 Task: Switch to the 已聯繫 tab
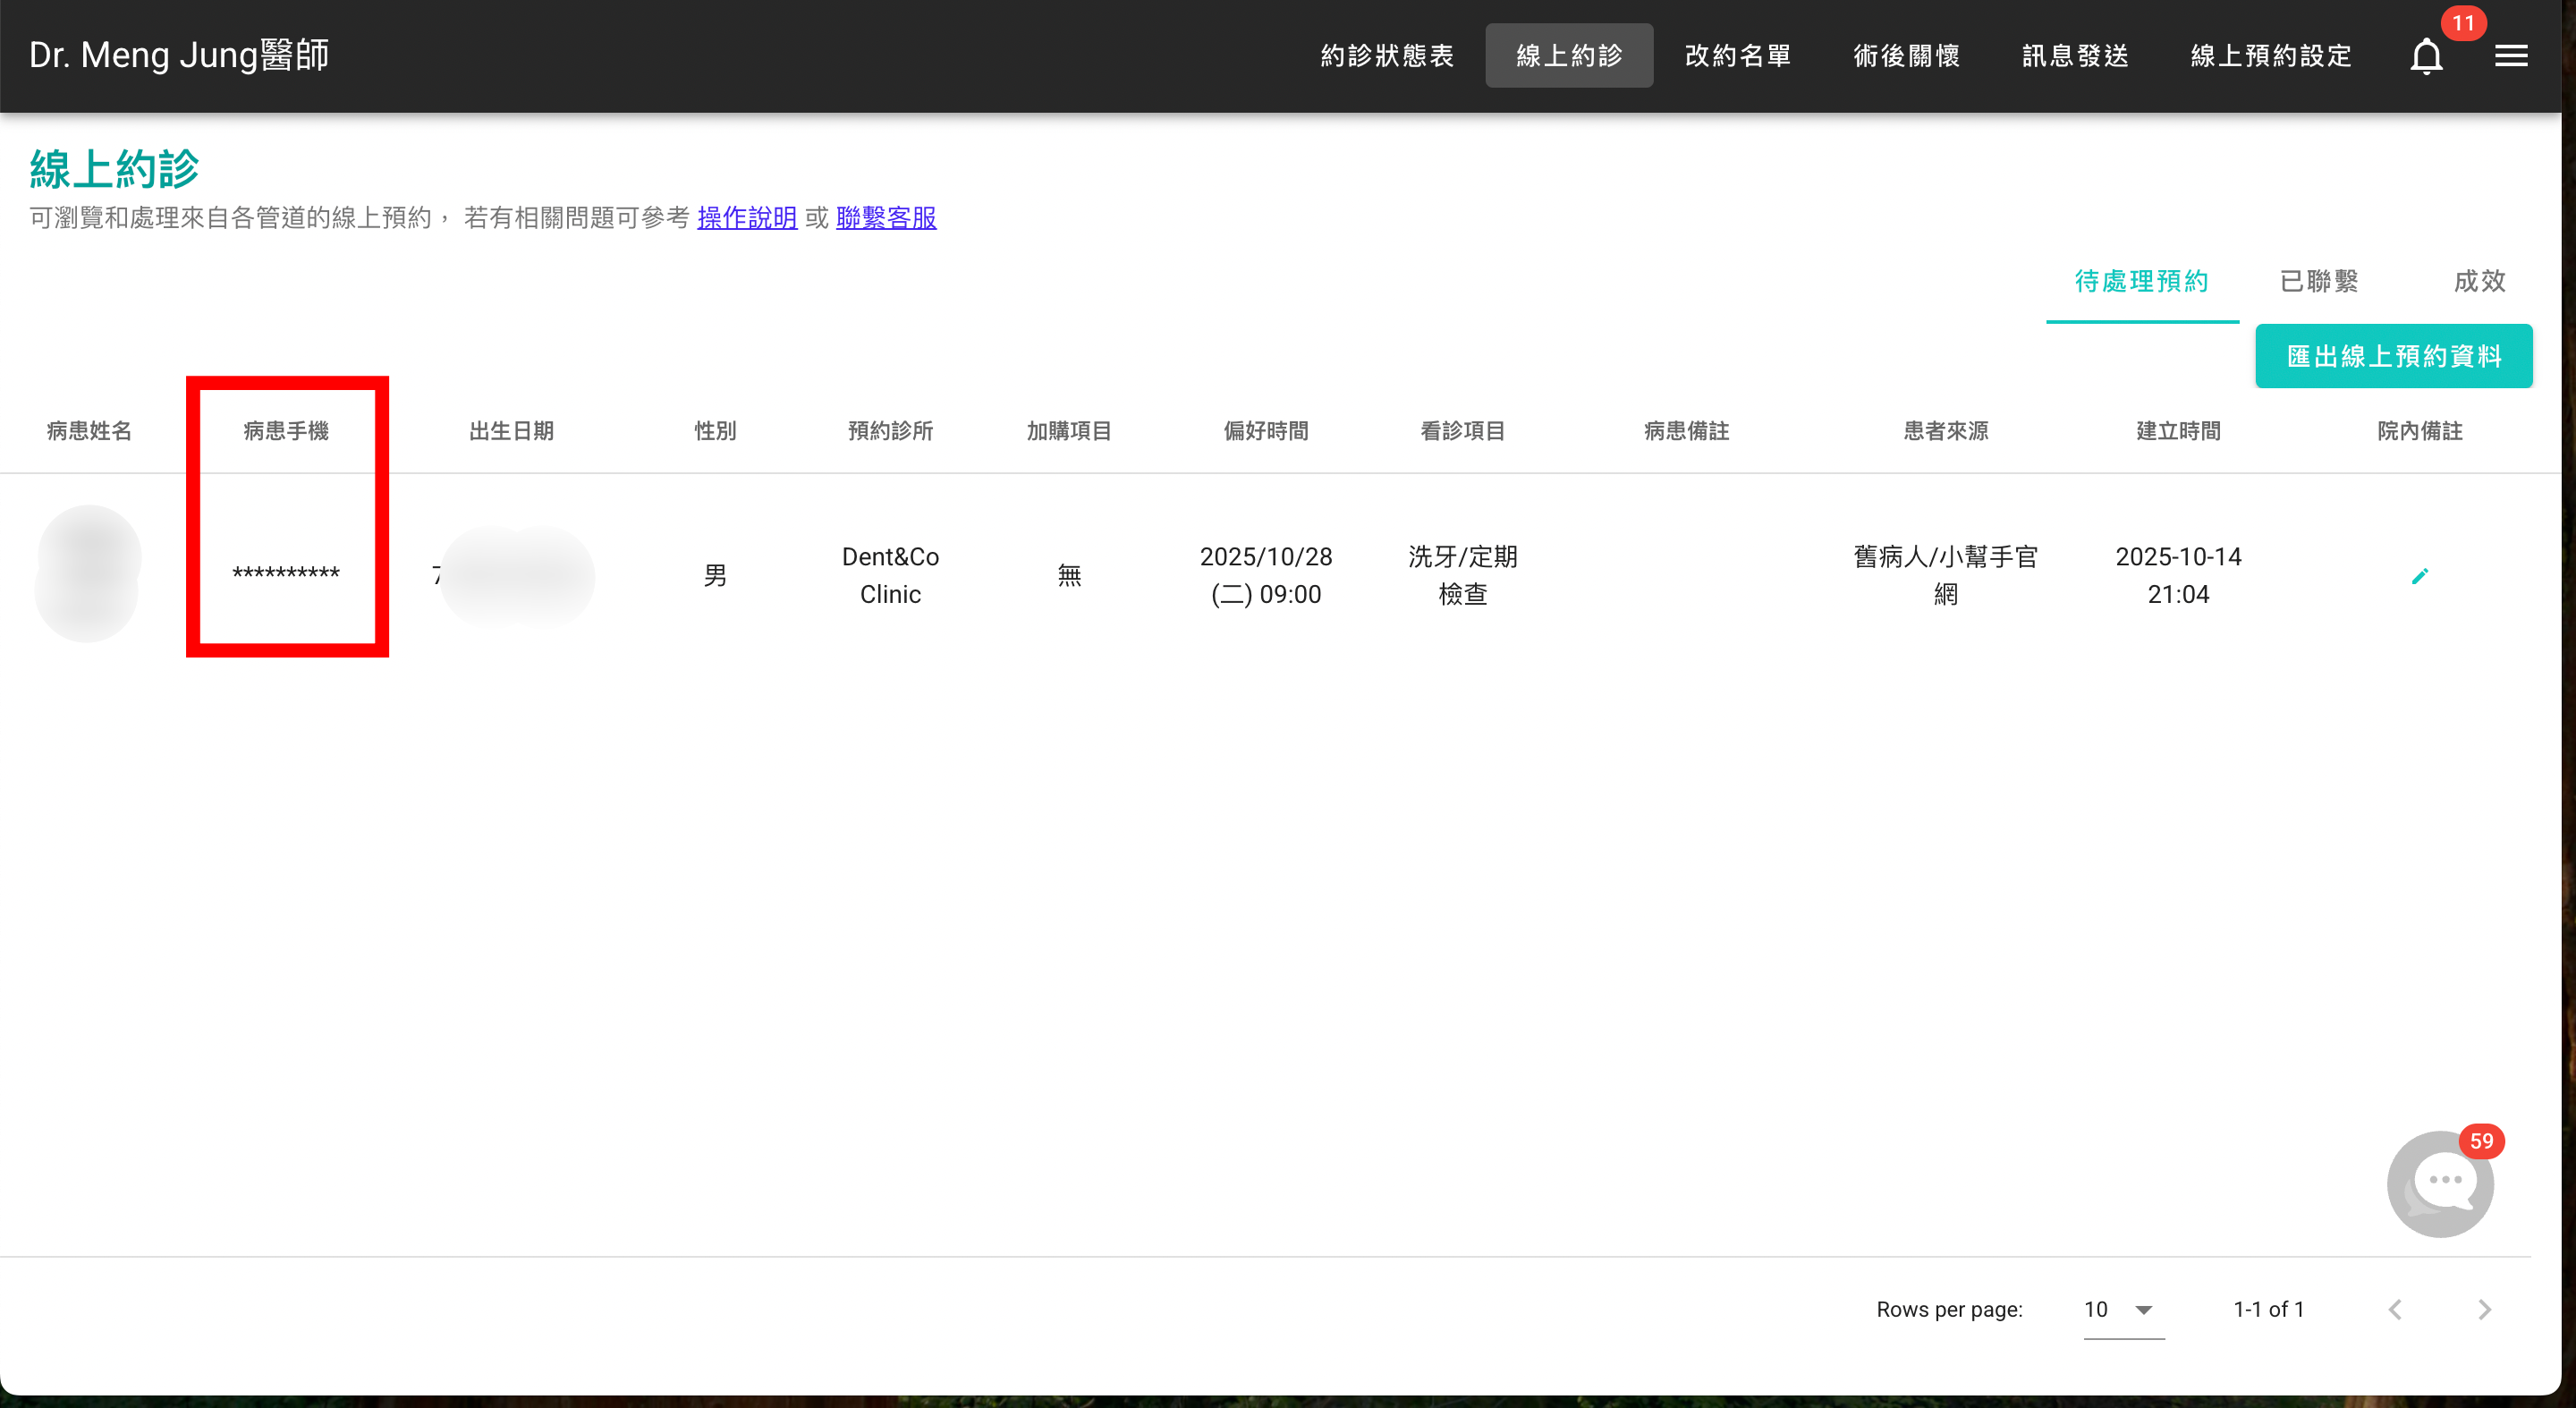(x=2320, y=282)
